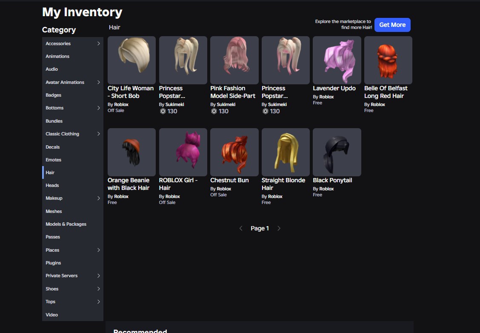
Task: Expand the Avatar Animations chevron
Action: [x=99, y=82]
